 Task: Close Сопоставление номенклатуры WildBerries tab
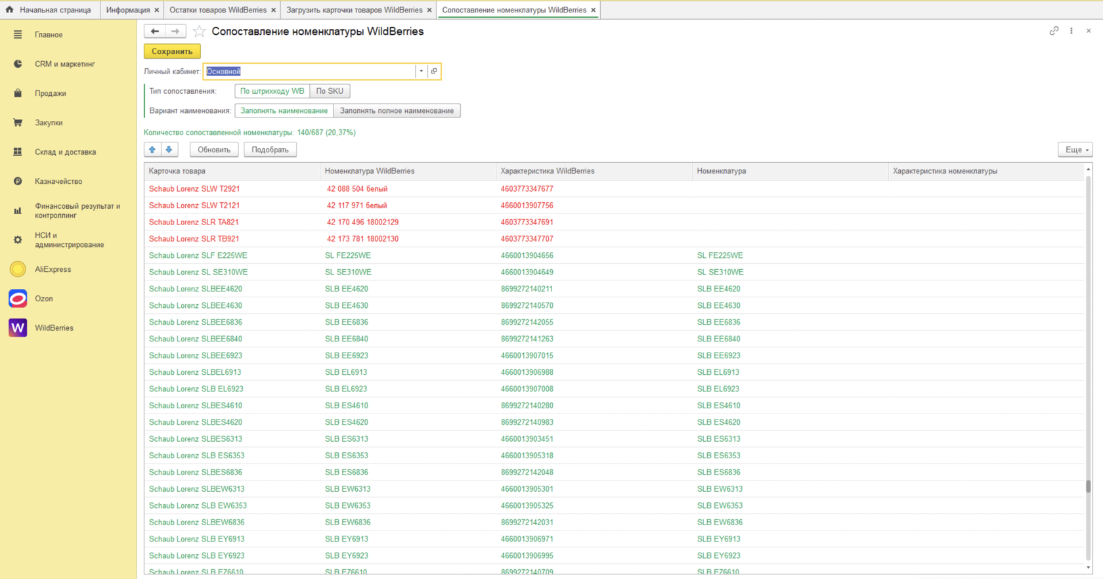pos(593,10)
